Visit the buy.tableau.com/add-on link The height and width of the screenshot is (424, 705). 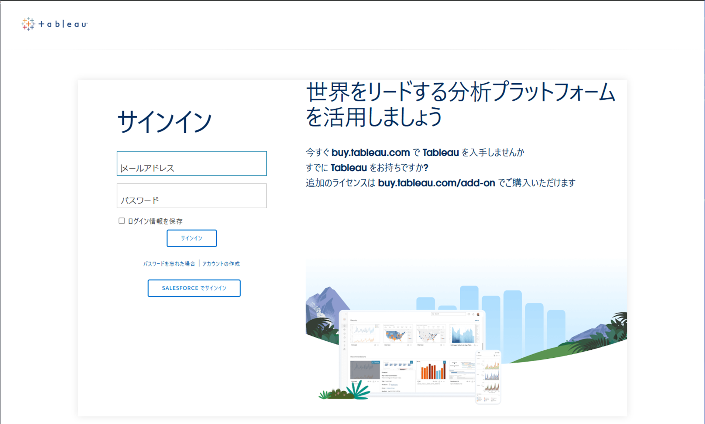coord(436,183)
